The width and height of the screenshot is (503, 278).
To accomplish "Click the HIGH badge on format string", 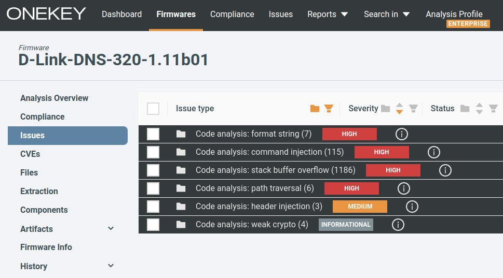I will coord(349,134).
